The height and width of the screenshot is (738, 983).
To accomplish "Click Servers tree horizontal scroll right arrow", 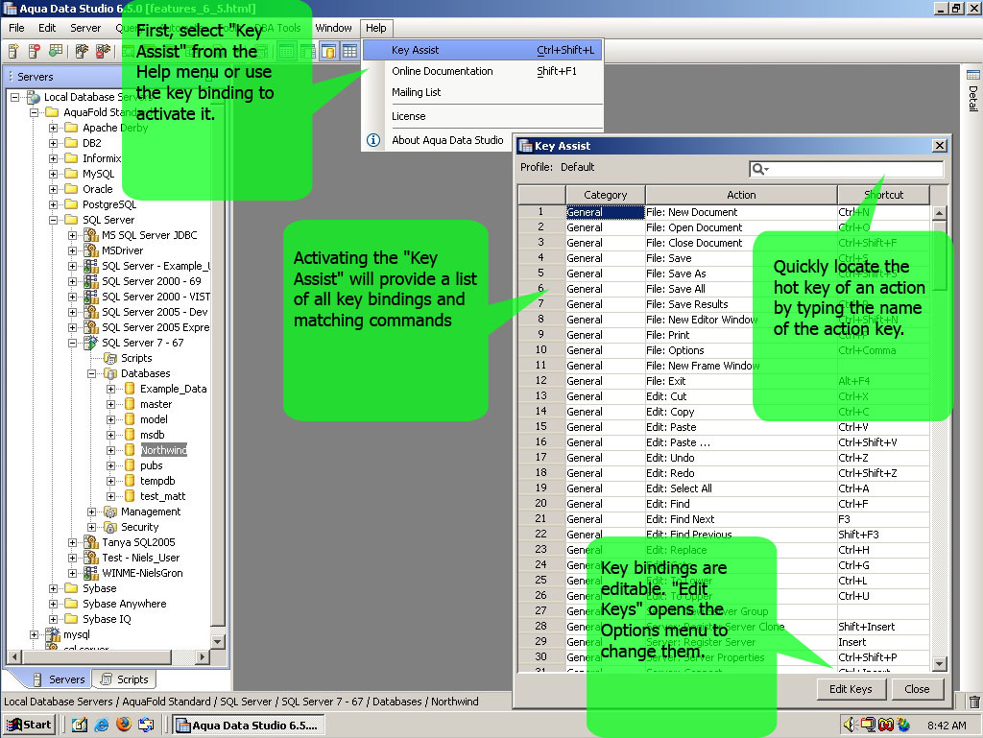I will 202,657.
